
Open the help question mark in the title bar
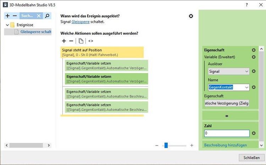click(246, 5)
